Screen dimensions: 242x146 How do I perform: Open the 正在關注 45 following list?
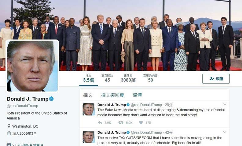point(107,78)
